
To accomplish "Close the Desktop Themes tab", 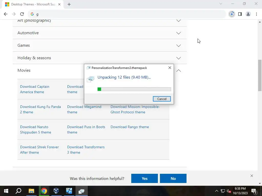I will coord(59,4).
